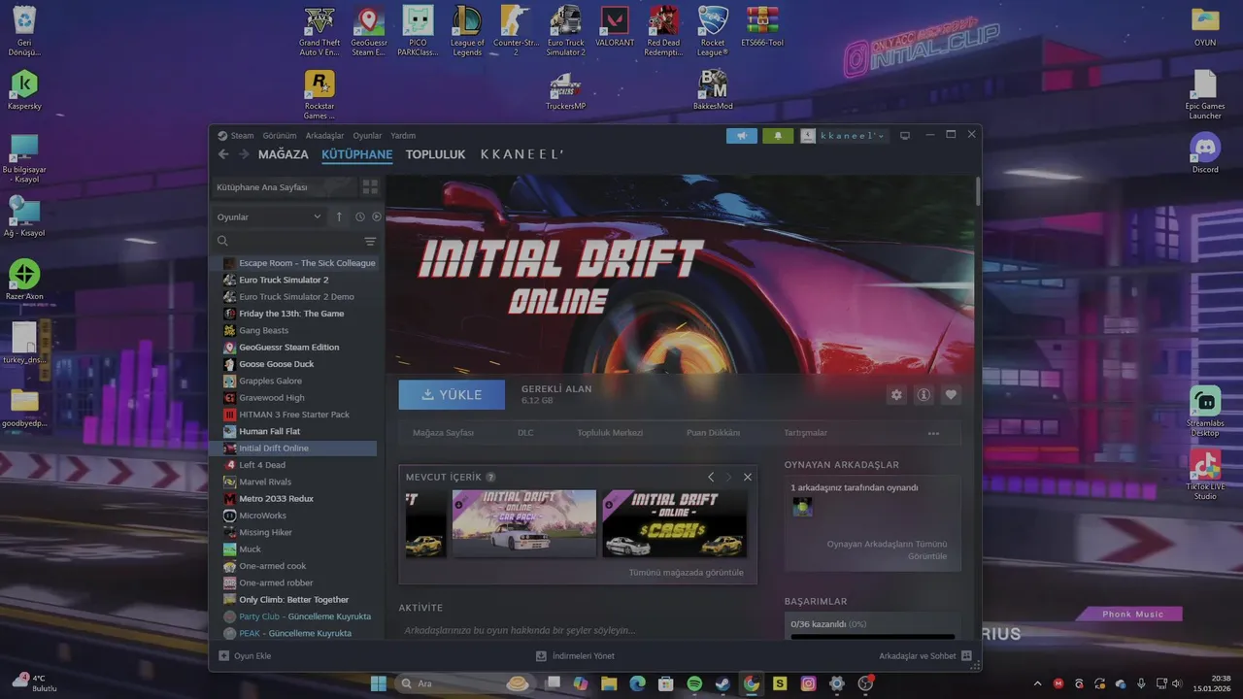The height and width of the screenshot is (699, 1243).
Task: Close the Mevcut İçerik panel
Action: pyautogui.click(x=748, y=477)
